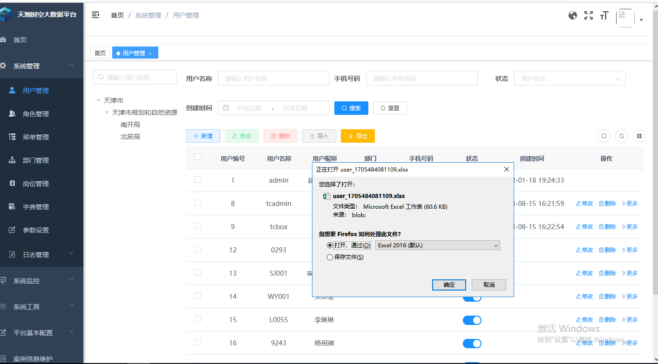The height and width of the screenshot is (364, 658).
Task: Click the yellow 导出 export button
Action: point(358,136)
